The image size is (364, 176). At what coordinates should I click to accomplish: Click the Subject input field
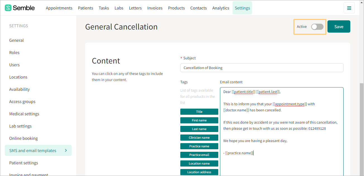(262, 68)
